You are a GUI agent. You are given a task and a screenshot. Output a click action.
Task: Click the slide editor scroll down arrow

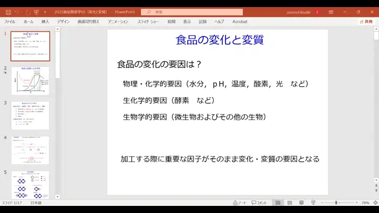(376, 180)
